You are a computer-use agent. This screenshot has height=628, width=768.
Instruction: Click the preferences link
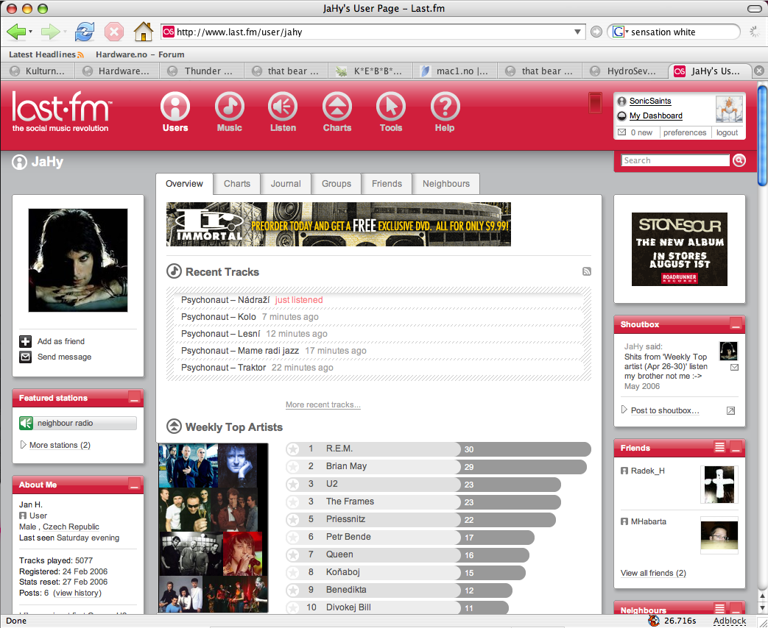click(684, 132)
